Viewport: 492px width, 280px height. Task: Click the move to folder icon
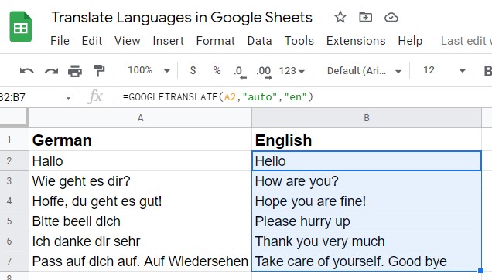[x=366, y=17]
